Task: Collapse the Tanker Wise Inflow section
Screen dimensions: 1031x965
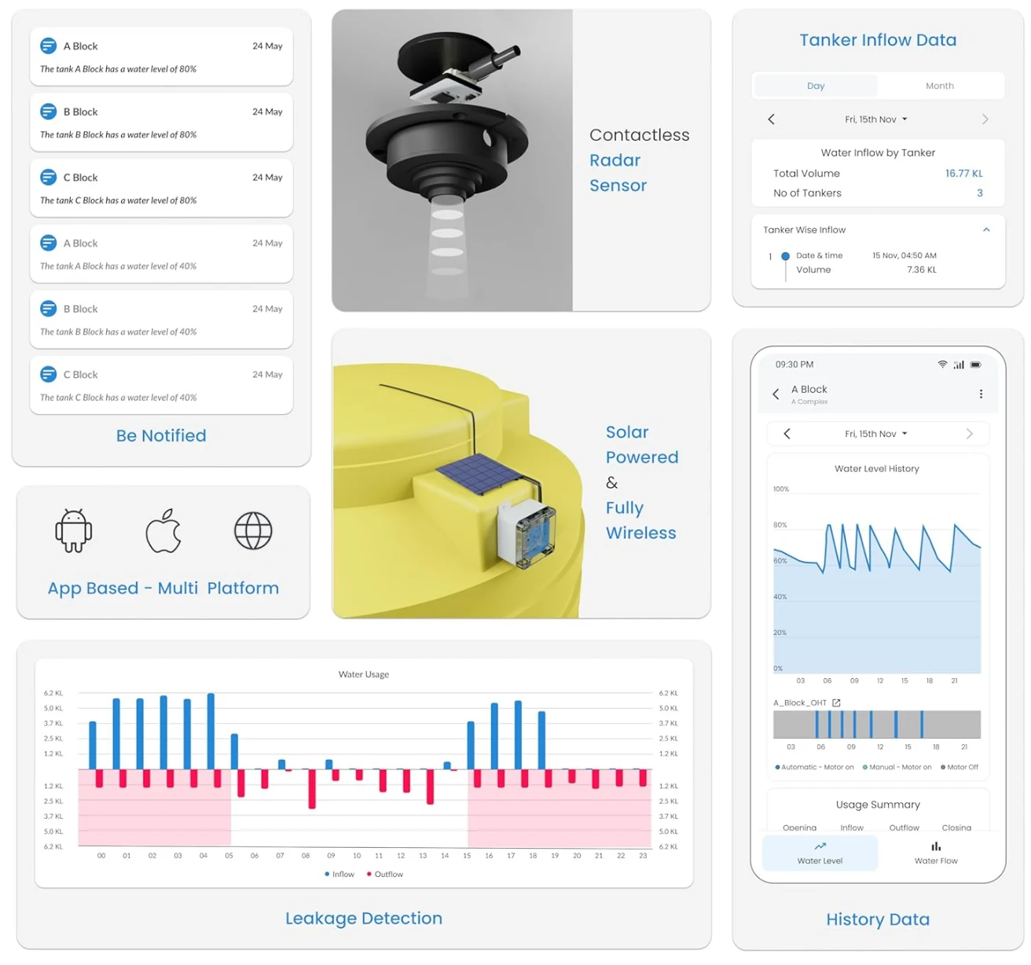Action: (x=986, y=229)
